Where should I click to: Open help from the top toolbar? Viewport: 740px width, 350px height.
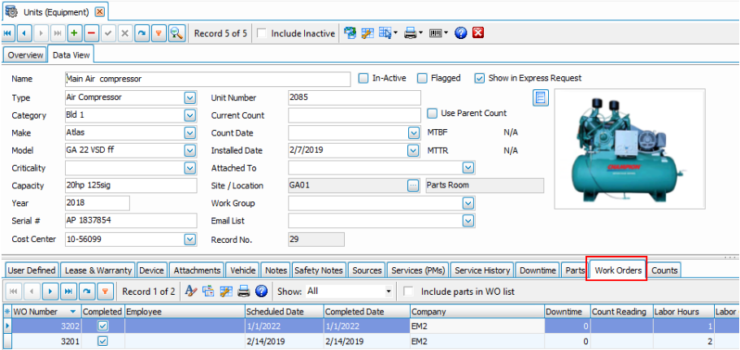click(461, 33)
